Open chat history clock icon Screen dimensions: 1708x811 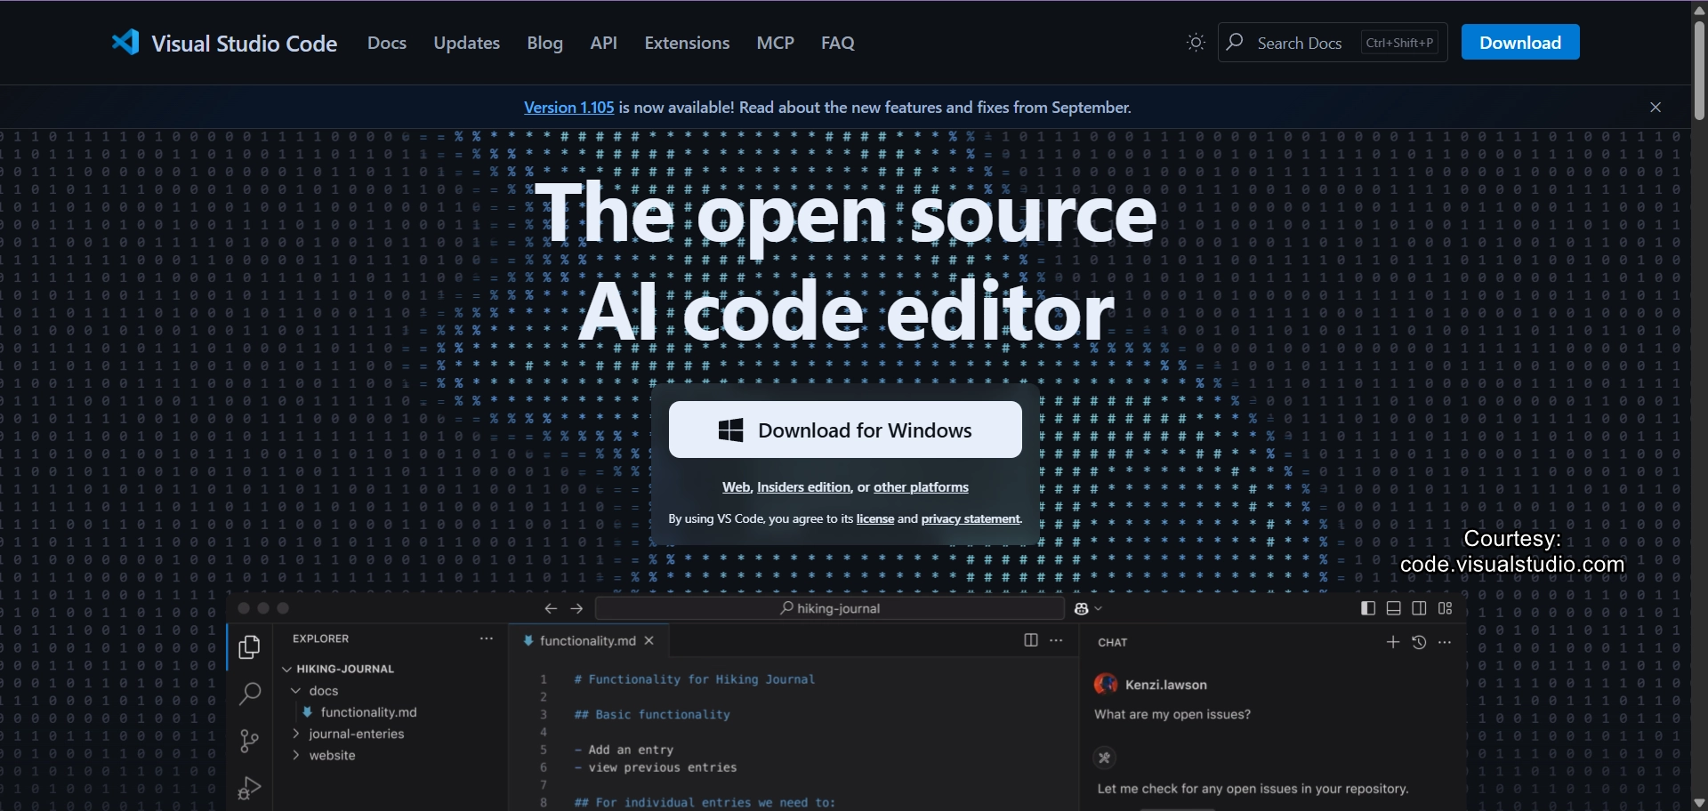tap(1419, 642)
